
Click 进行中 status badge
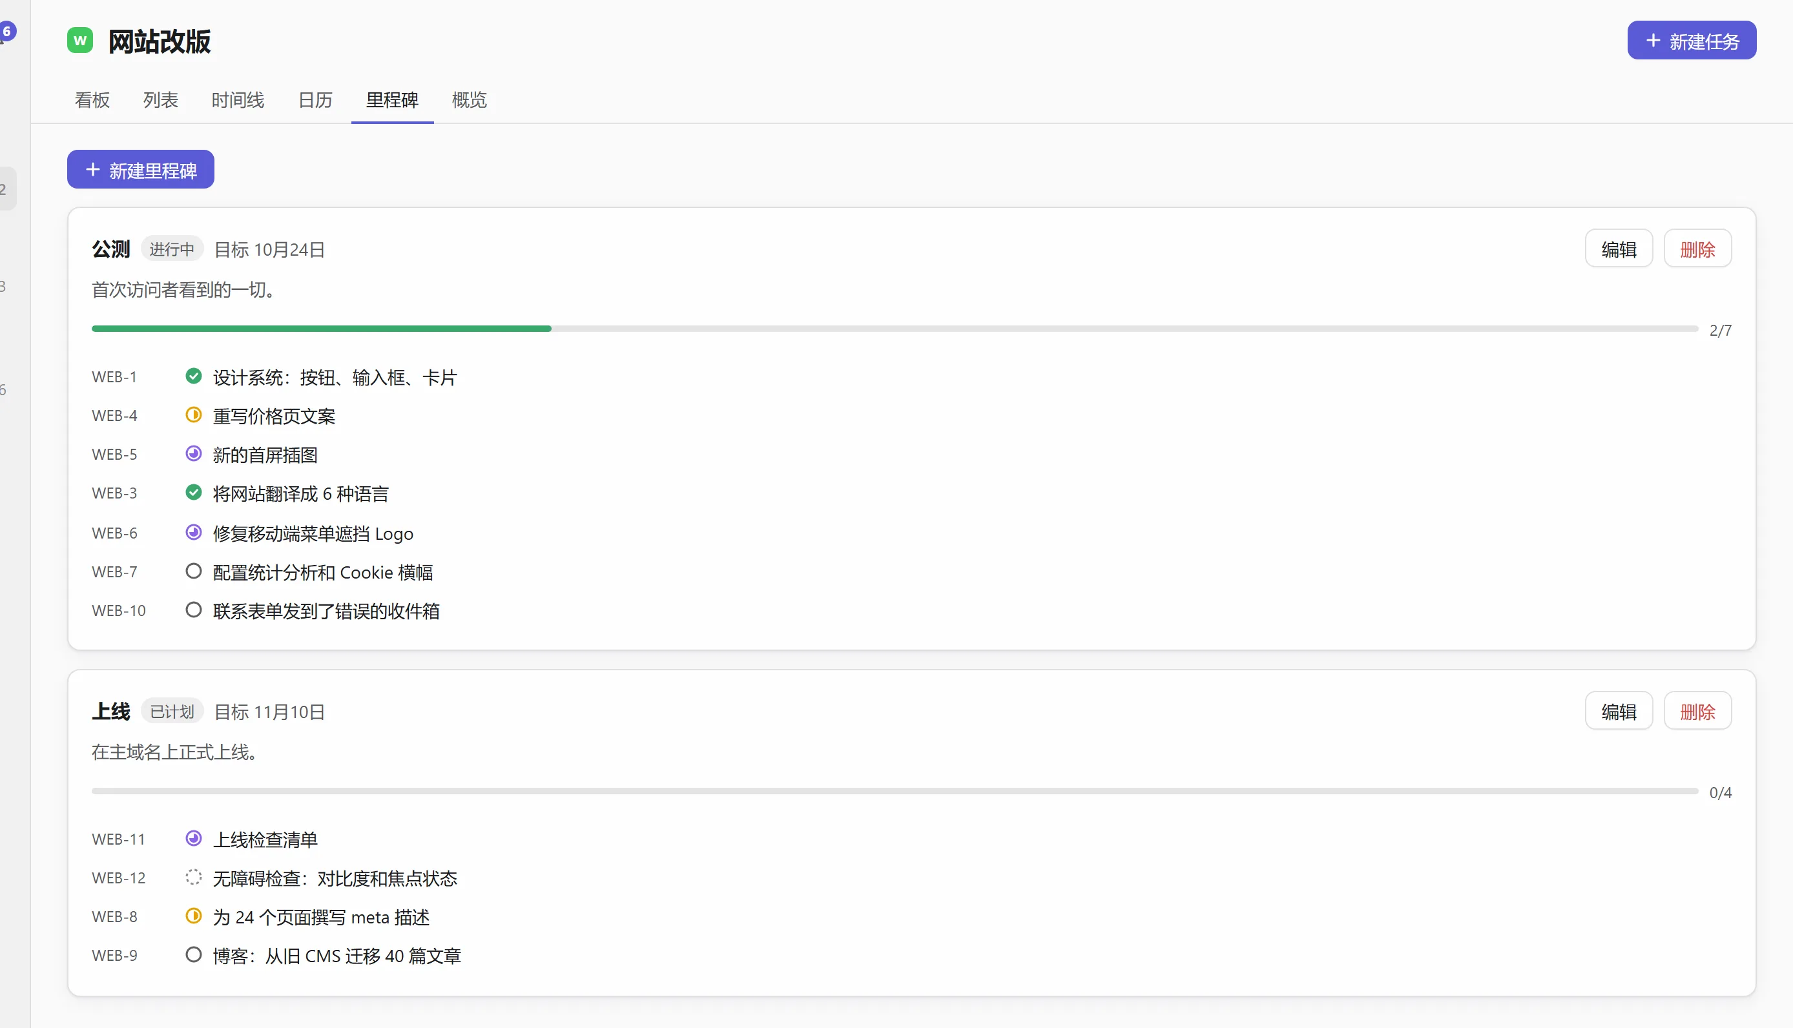172,249
